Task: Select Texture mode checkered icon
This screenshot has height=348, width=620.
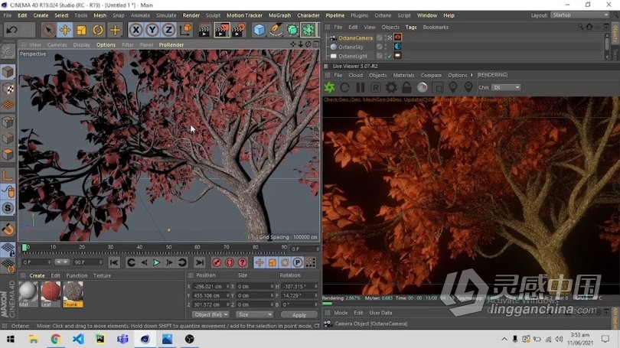Action: pos(8,89)
